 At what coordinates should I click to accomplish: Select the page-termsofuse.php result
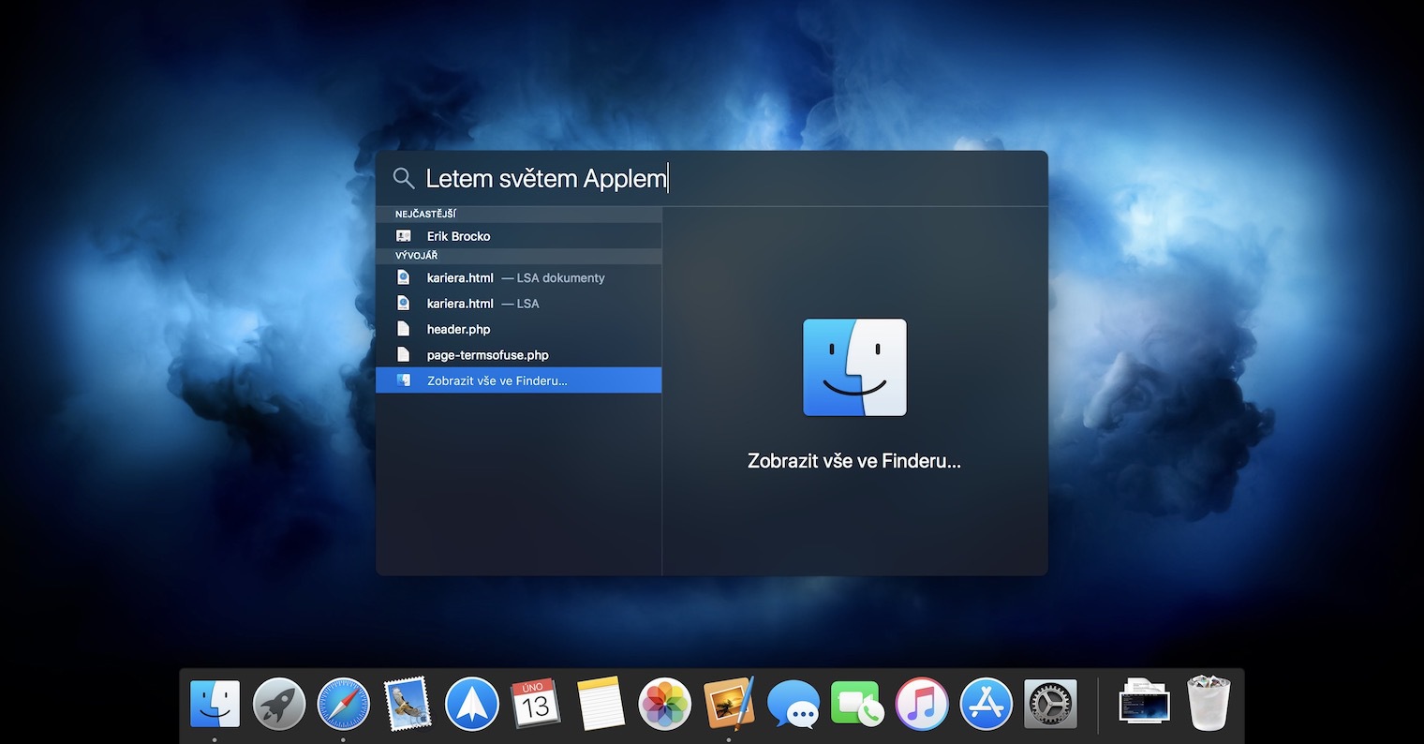click(519, 355)
